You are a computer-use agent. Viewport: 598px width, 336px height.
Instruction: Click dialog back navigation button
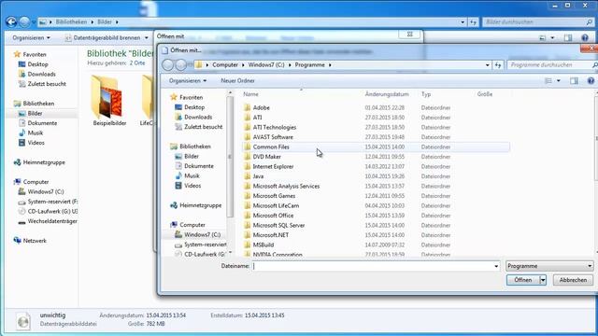tap(168, 65)
